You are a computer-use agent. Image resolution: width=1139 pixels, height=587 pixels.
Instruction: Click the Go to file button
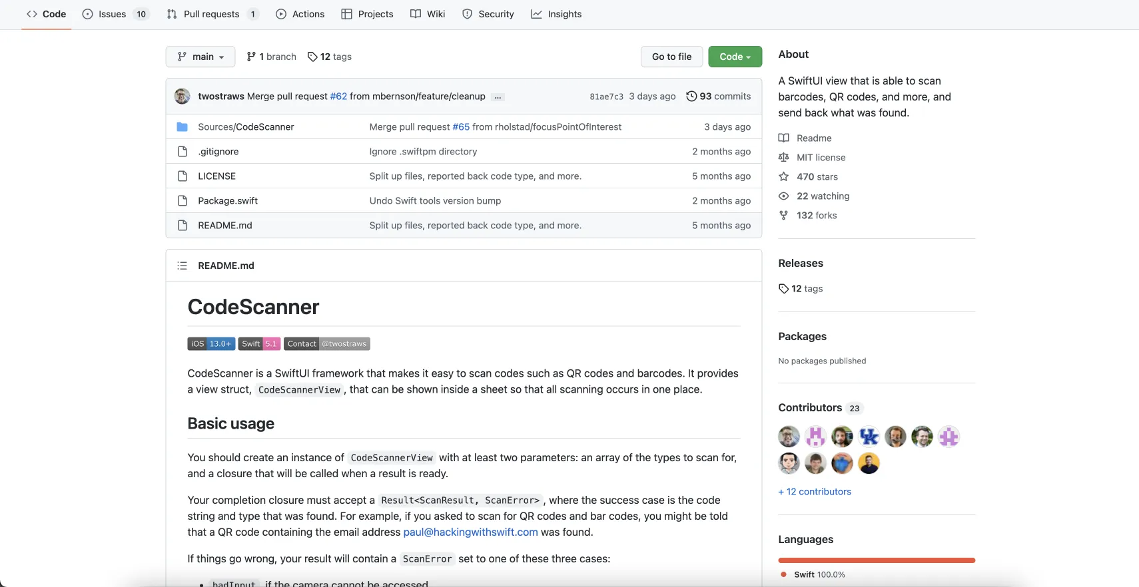tap(672, 57)
